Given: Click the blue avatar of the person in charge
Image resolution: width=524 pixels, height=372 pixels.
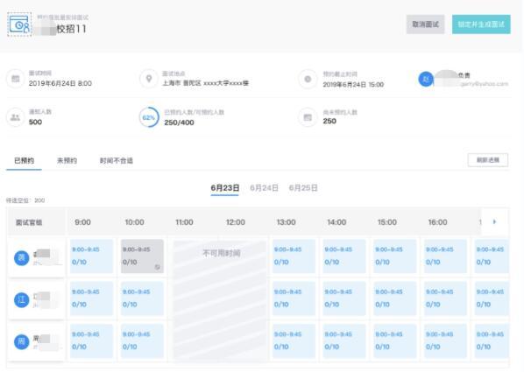Looking at the screenshot, I should [x=426, y=79].
